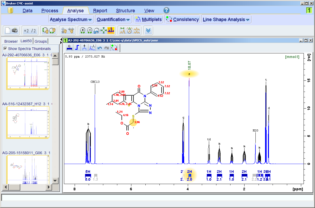315x208 pixels.
Task: Open the Process menu
Action: point(50,10)
